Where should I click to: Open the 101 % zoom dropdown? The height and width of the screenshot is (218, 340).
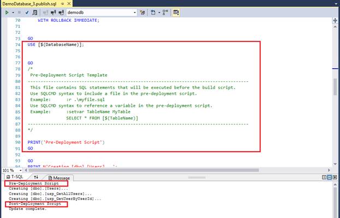coord(21,171)
